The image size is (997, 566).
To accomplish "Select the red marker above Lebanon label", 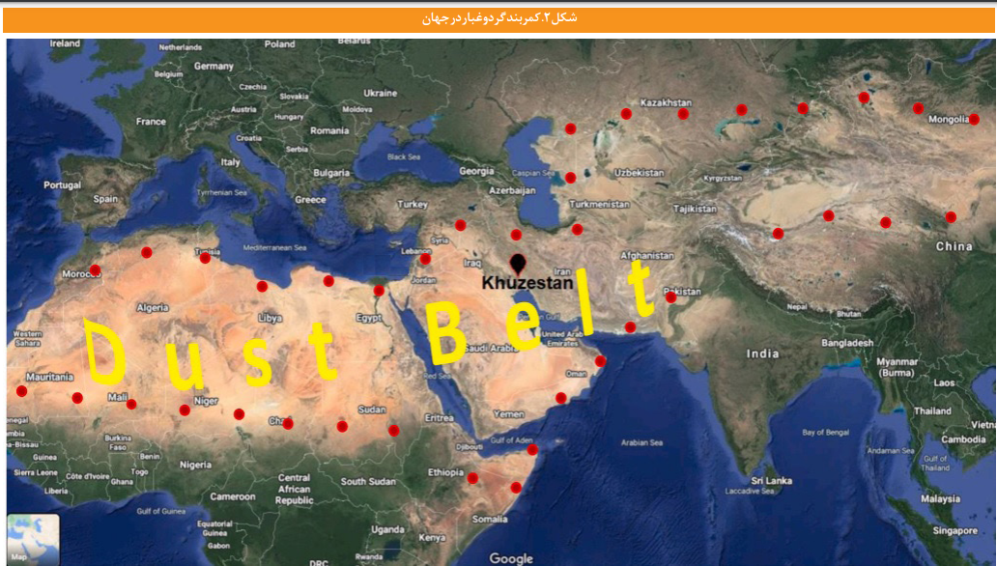I will 425,259.
